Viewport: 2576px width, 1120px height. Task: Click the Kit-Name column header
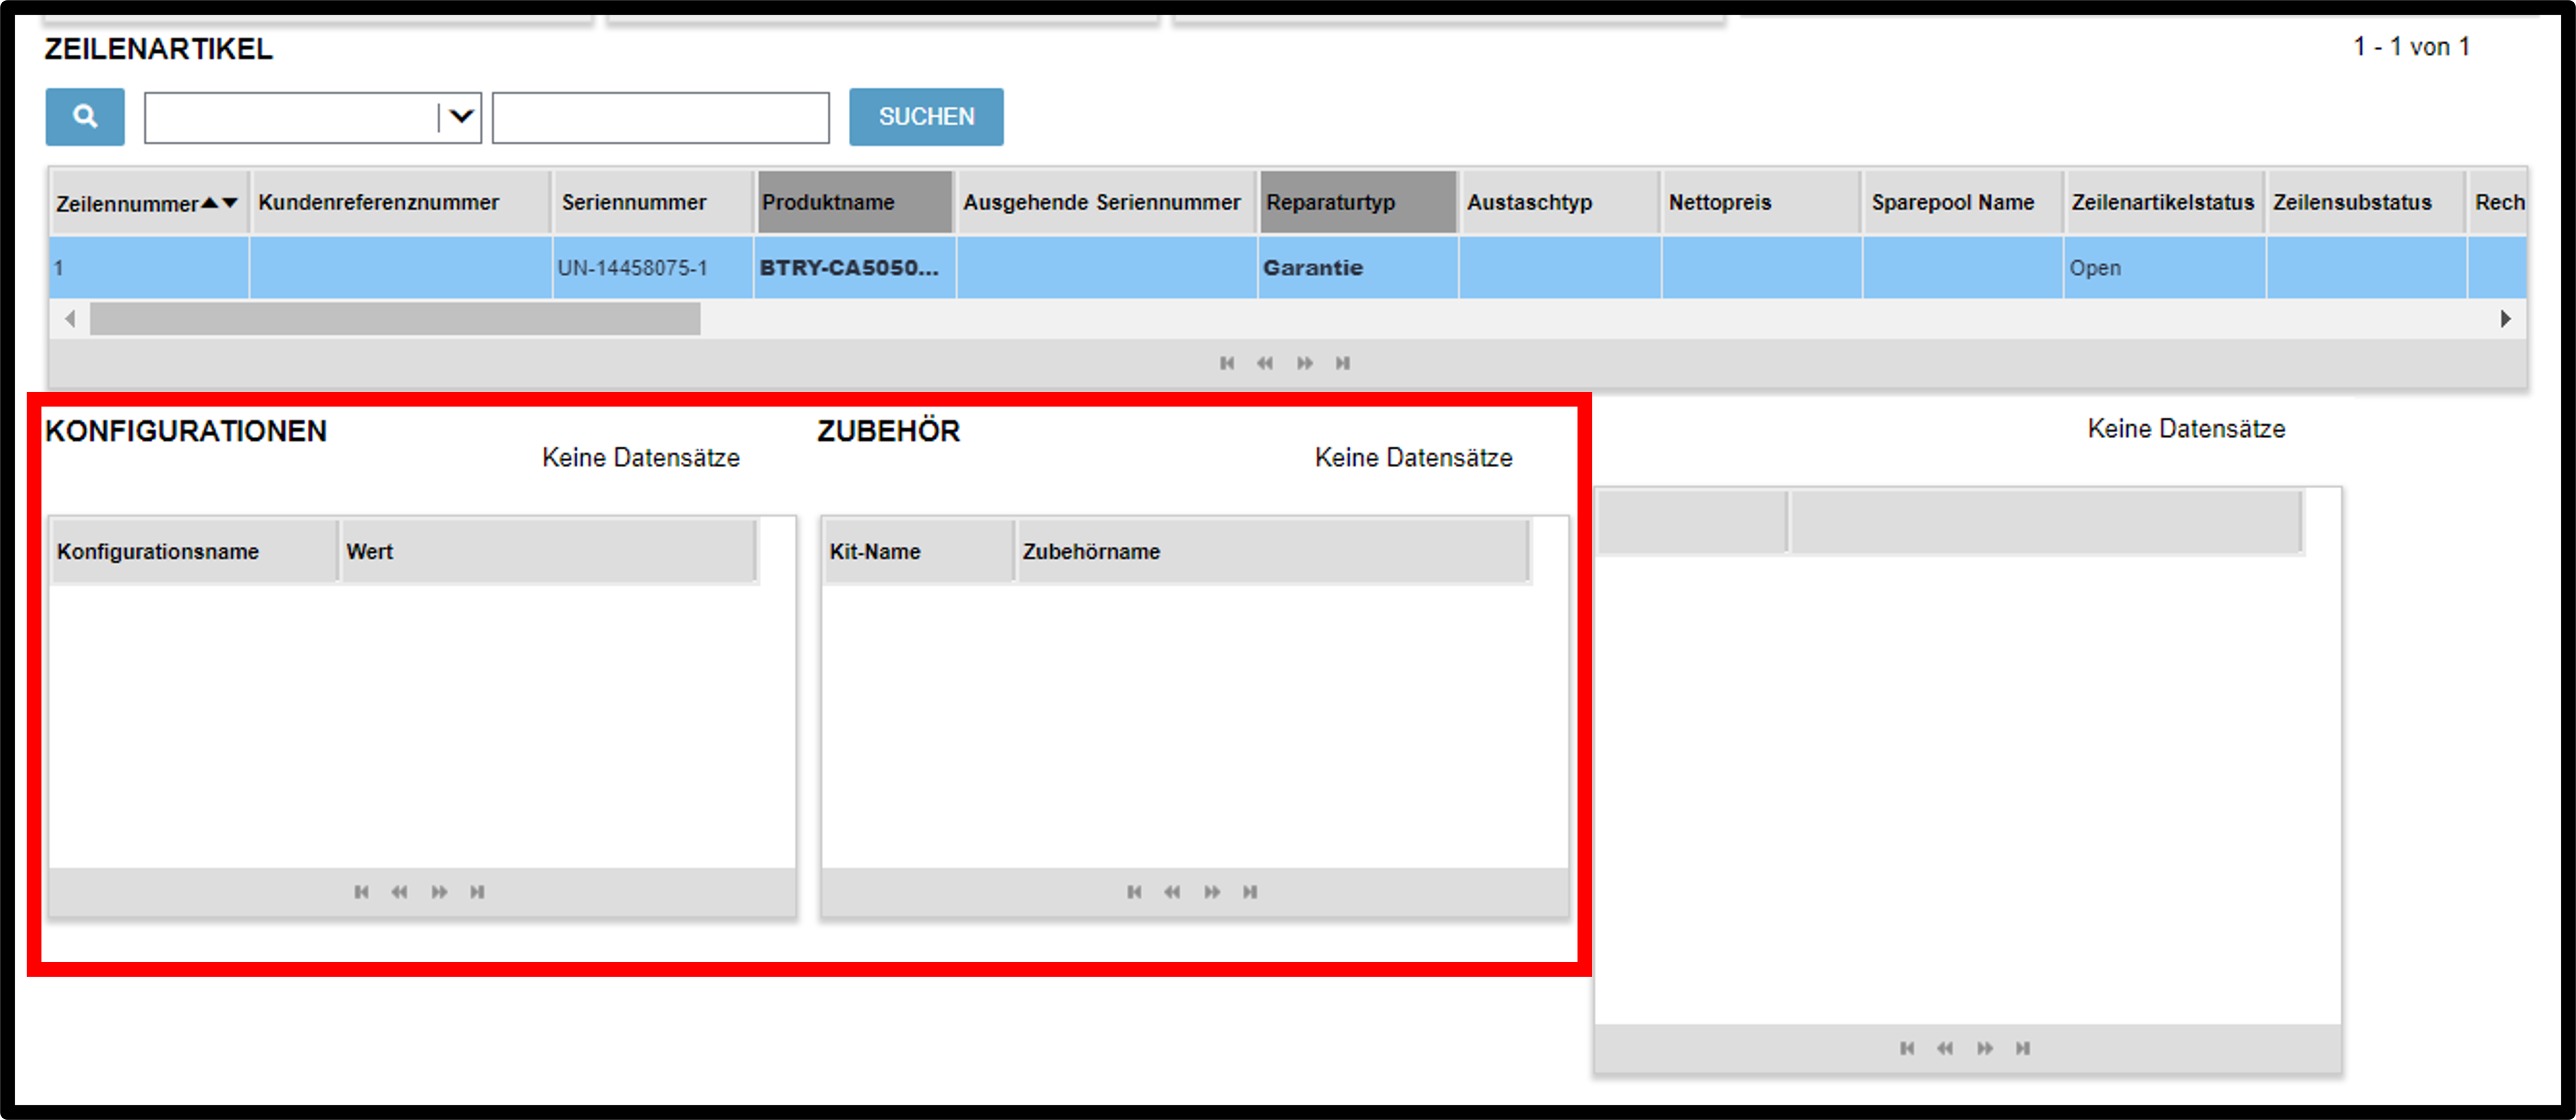pyautogui.click(x=919, y=551)
